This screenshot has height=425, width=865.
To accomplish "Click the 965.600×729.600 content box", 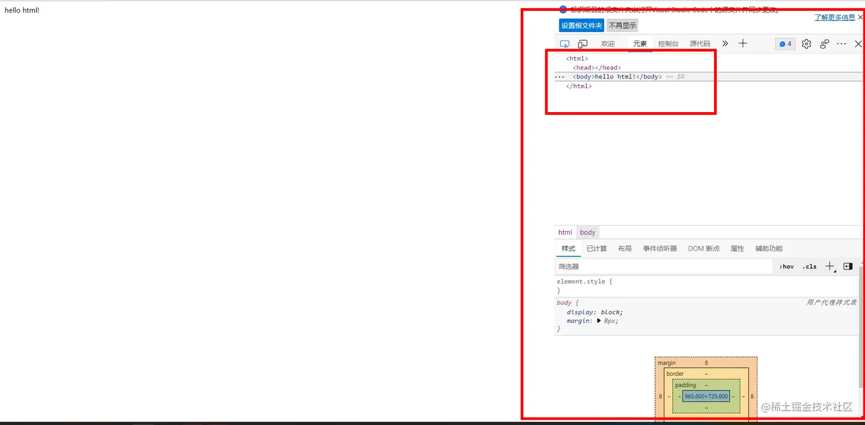I will click(706, 396).
